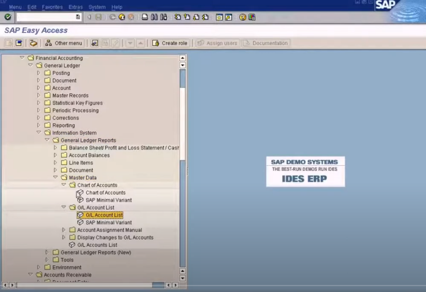The height and width of the screenshot is (292, 426).
Task: Go to First Page using toolbar icon
Action: pos(178,17)
